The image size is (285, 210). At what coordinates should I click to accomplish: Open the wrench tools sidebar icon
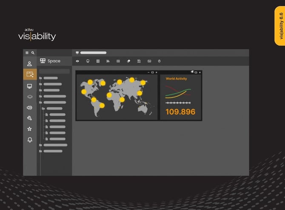click(29, 118)
